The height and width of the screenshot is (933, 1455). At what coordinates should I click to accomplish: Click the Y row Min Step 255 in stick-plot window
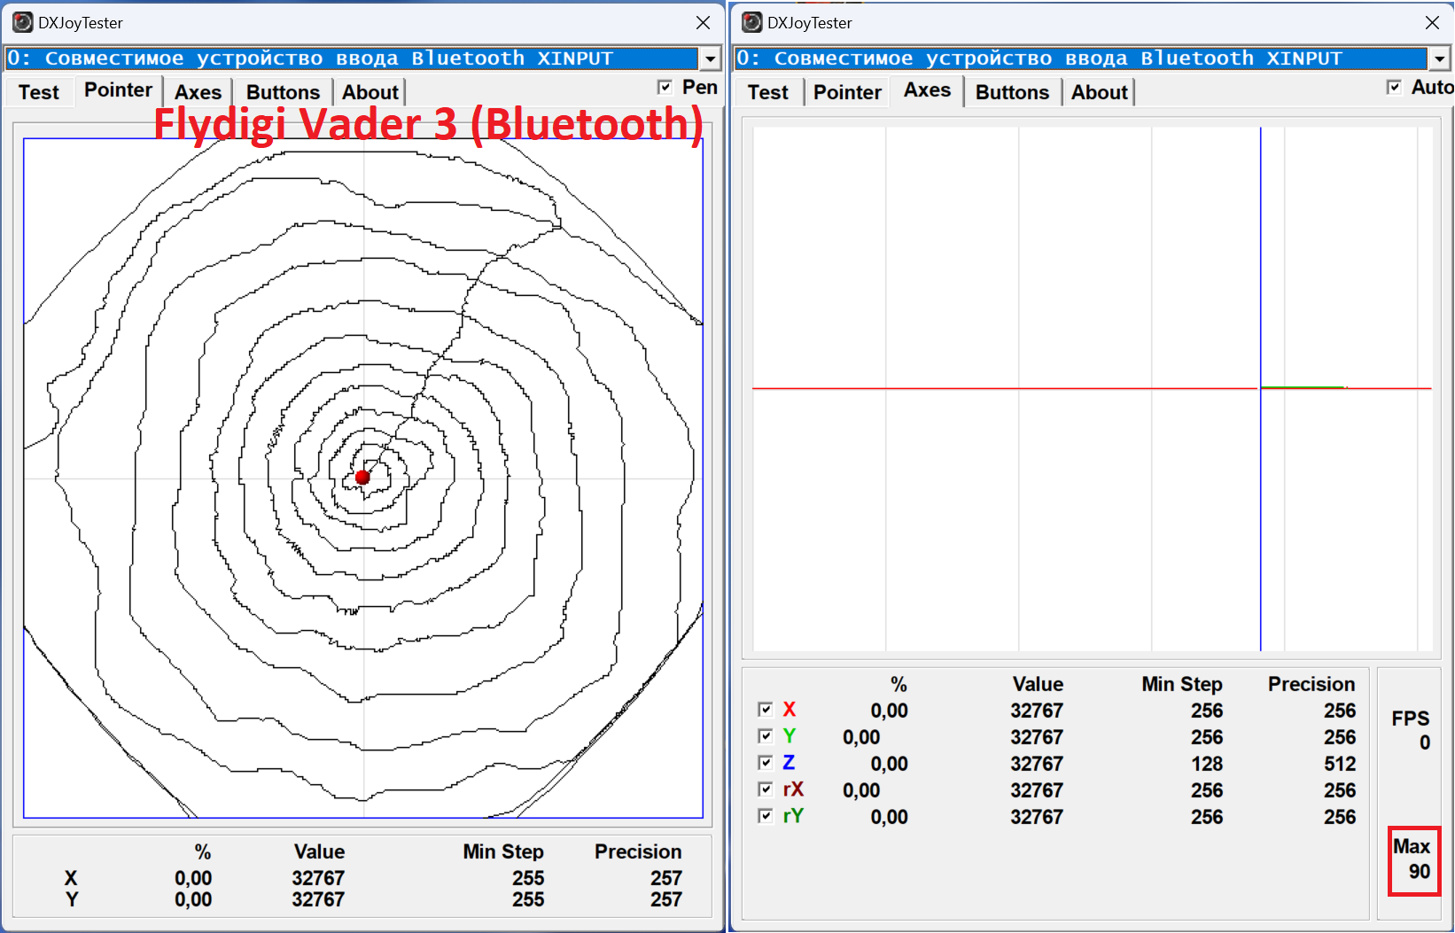(528, 899)
